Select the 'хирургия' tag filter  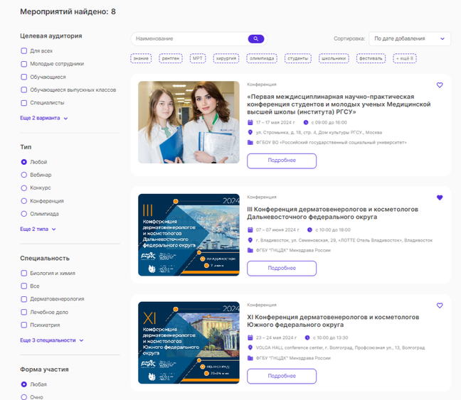[x=226, y=58]
